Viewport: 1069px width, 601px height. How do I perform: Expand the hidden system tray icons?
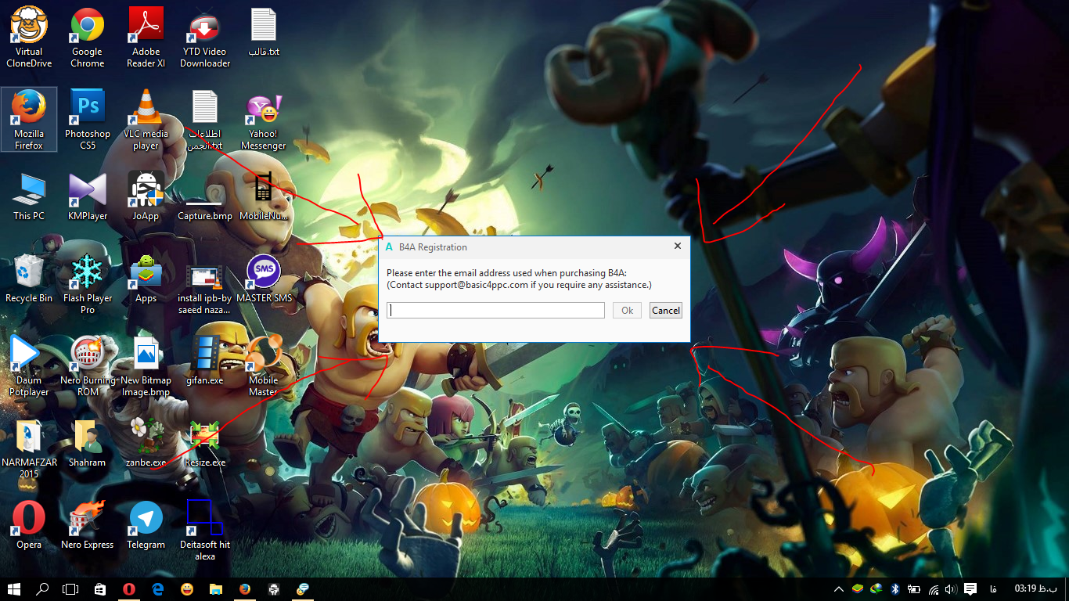coord(838,589)
